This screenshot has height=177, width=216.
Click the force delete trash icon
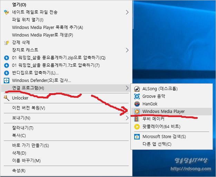pyautogui.click(x=7, y=43)
